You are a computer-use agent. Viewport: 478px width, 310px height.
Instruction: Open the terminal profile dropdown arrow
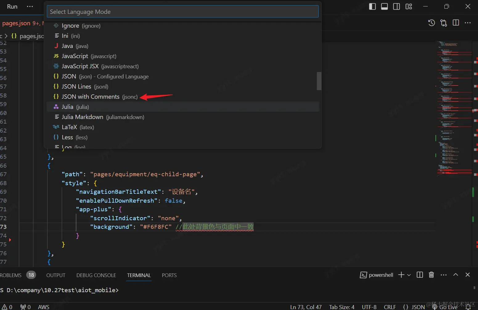(x=409, y=275)
